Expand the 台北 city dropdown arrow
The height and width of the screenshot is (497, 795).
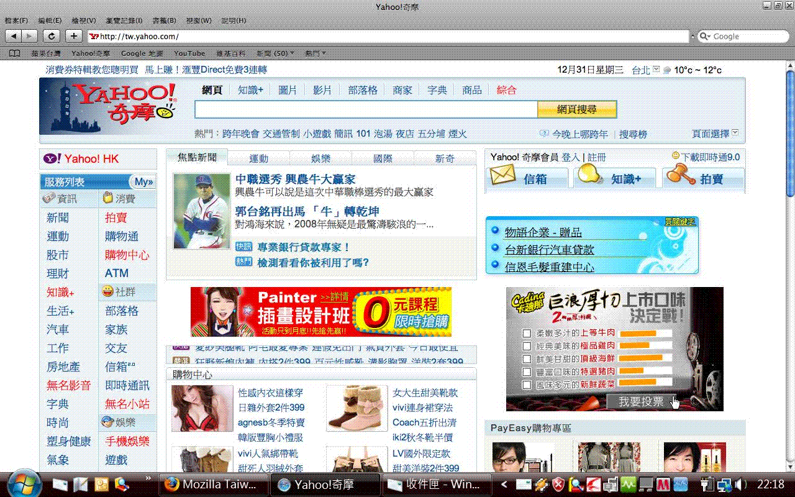[656, 70]
